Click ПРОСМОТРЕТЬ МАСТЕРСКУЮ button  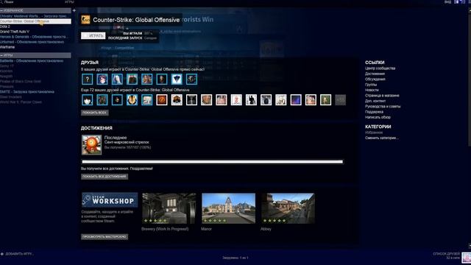pyautogui.click(x=105, y=237)
